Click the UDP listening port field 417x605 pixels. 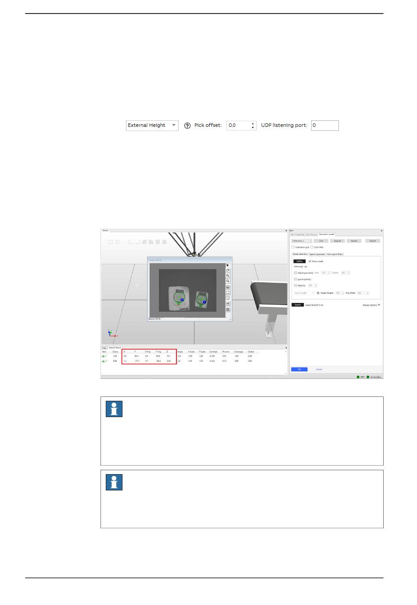pyautogui.click(x=325, y=126)
